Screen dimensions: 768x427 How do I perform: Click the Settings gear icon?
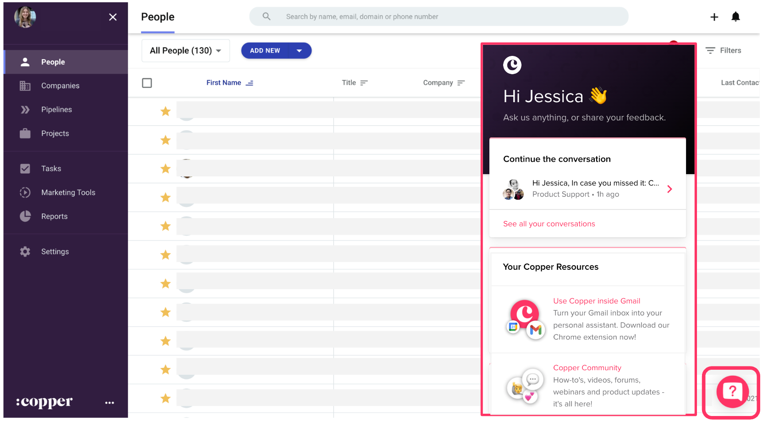25,252
